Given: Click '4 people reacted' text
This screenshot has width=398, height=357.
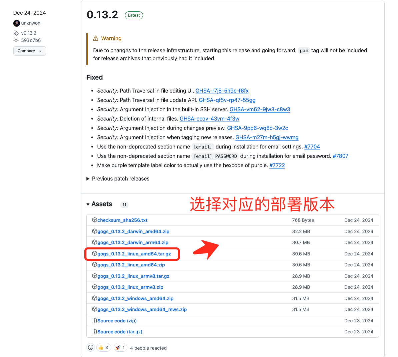Looking at the screenshot, I should click(148, 348).
